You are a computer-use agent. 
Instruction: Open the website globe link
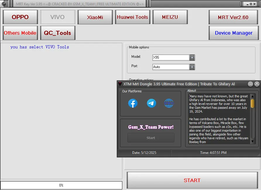169,103
